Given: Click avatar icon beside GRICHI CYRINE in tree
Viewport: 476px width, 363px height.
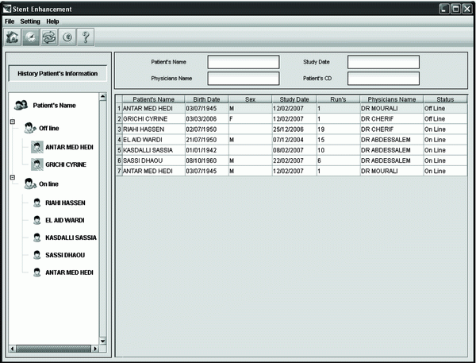Looking at the screenshot, I should click(x=37, y=164).
